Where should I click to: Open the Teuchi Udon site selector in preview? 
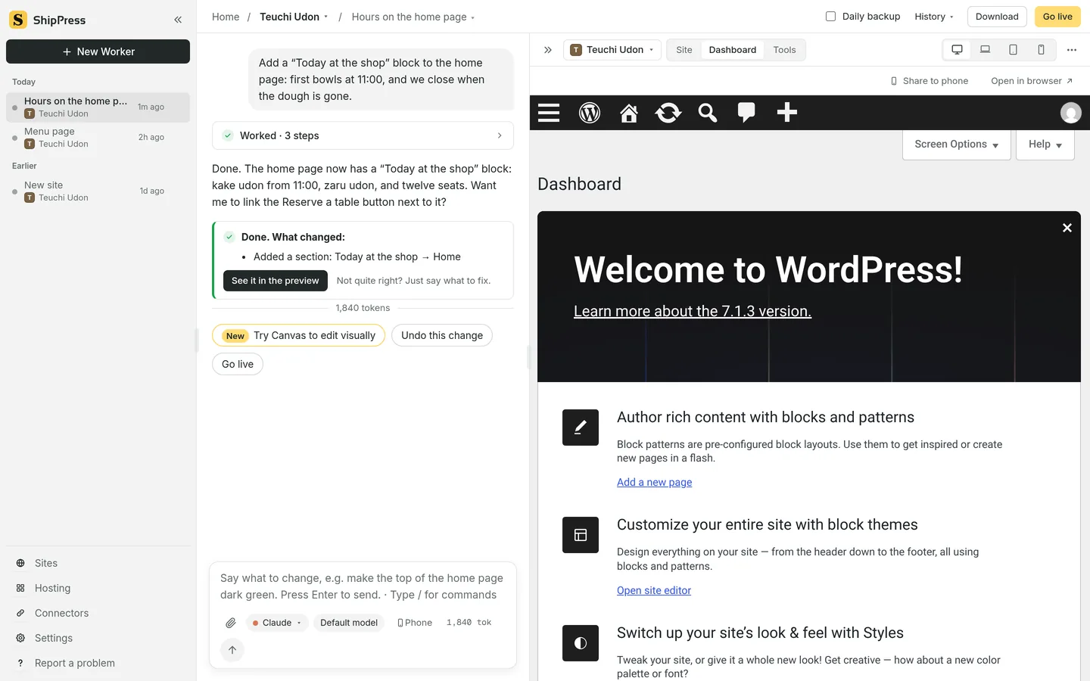[x=612, y=50]
